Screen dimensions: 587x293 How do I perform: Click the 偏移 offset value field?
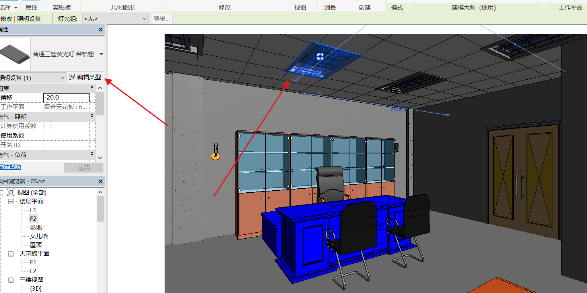66,98
